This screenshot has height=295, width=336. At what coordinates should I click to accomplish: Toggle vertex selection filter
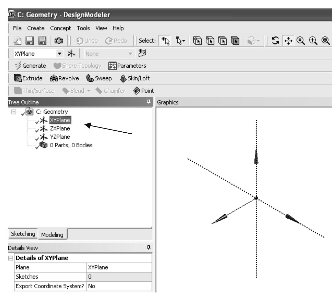tap(197, 40)
